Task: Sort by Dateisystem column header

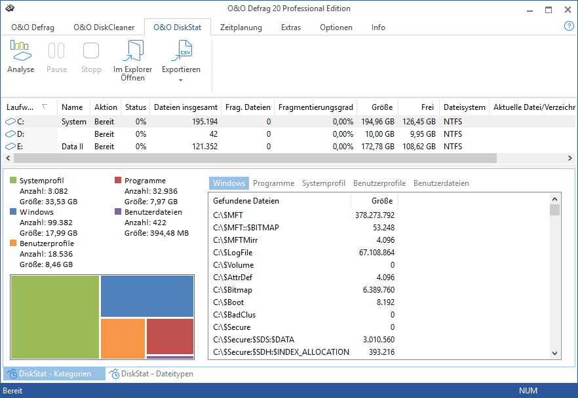Action: (464, 107)
